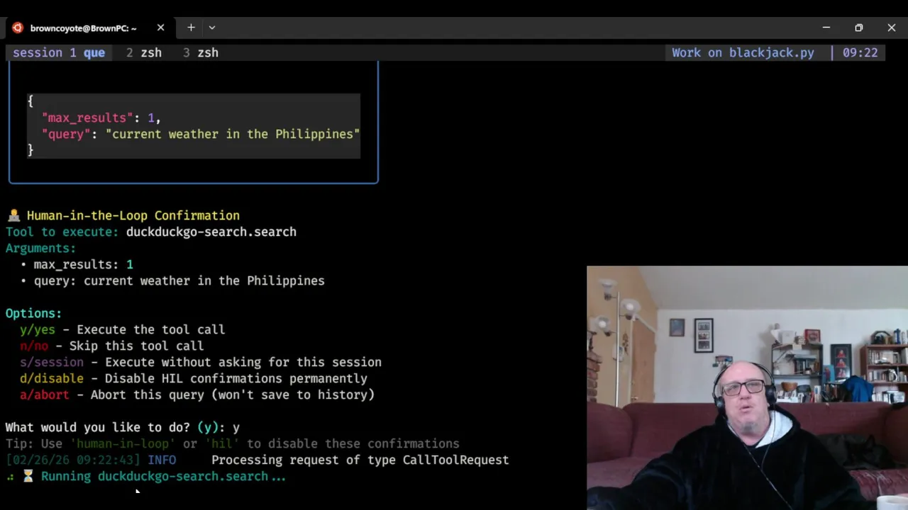Restore down the terminal window
This screenshot has height=510, width=908.
tap(859, 28)
